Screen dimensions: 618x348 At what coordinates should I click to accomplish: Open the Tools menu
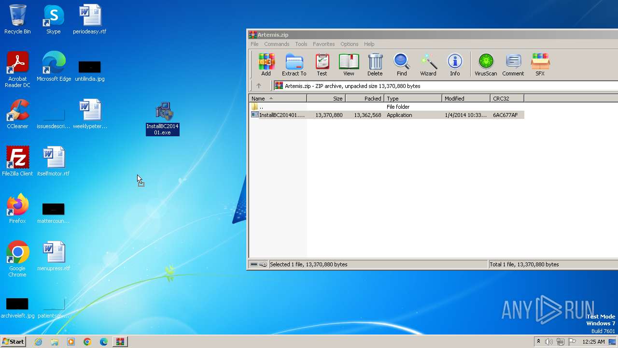[301, 44]
